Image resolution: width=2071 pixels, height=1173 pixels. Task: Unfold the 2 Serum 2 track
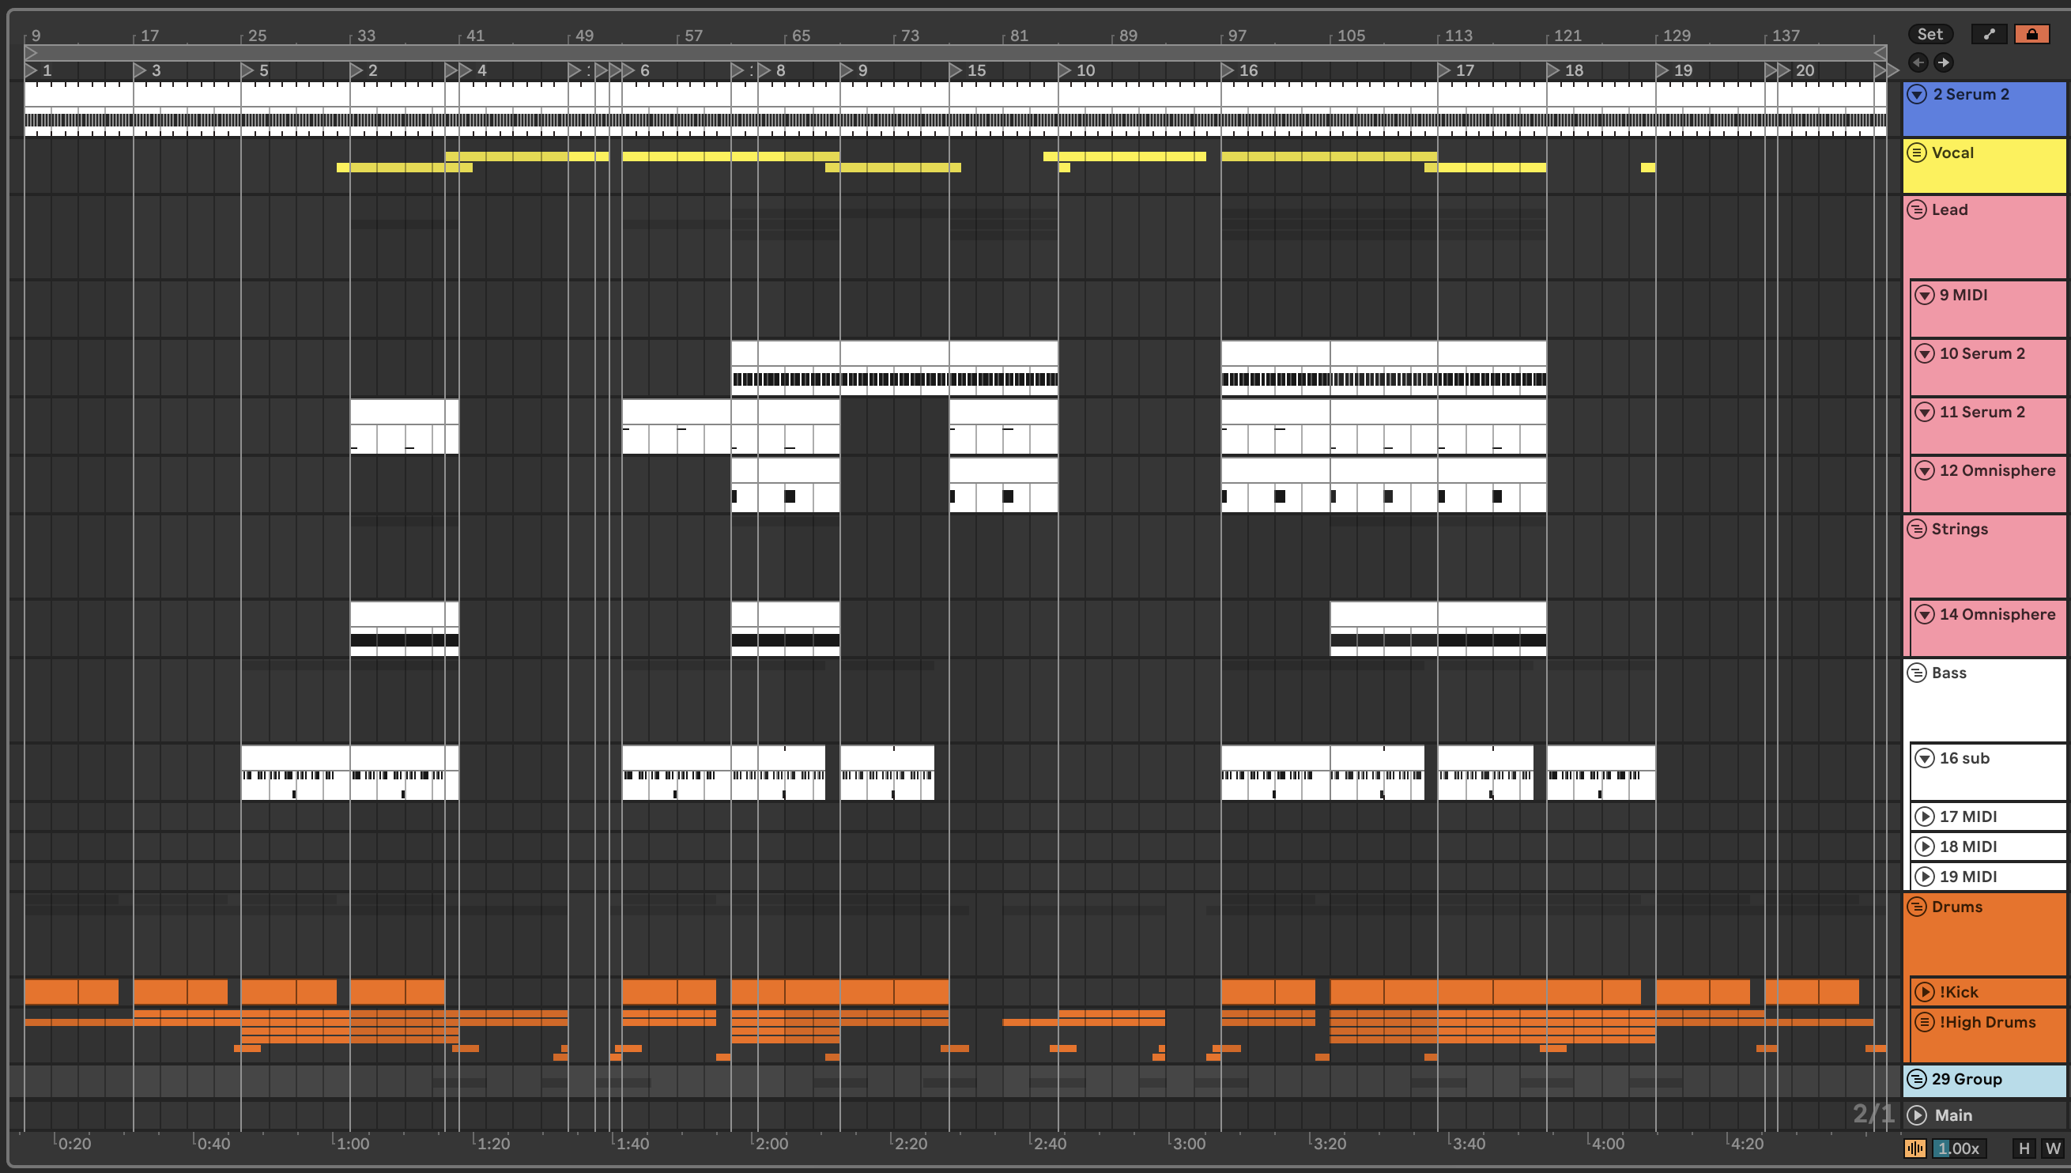(x=1918, y=94)
